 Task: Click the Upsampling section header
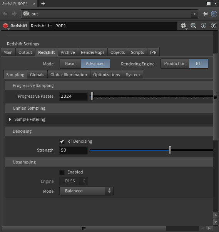click(109, 162)
